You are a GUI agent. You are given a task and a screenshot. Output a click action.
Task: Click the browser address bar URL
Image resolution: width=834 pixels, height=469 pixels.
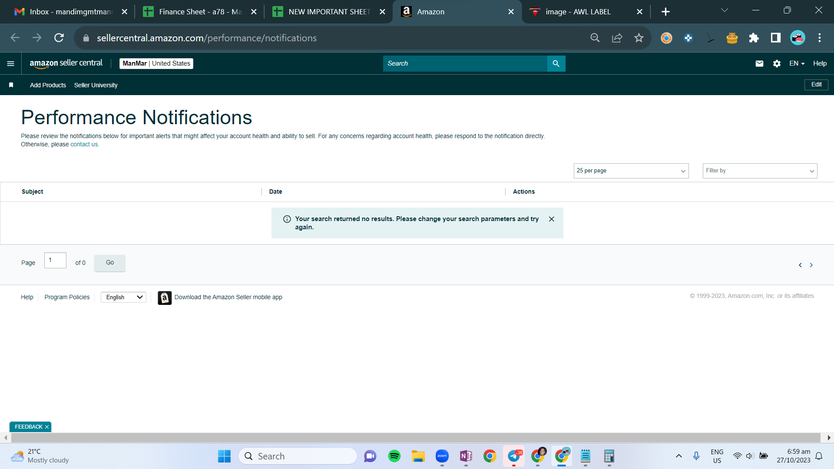point(207,38)
